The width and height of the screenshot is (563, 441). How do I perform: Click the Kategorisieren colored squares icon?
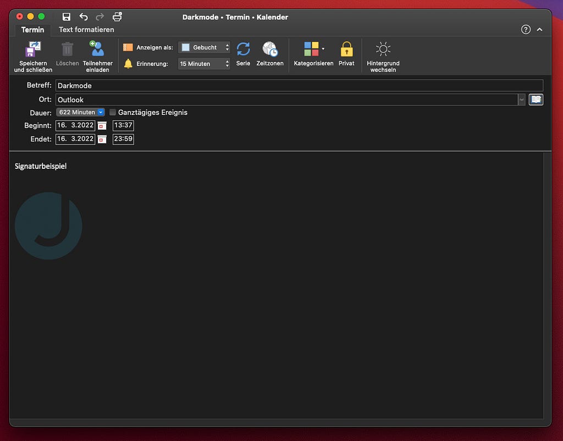[311, 49]
